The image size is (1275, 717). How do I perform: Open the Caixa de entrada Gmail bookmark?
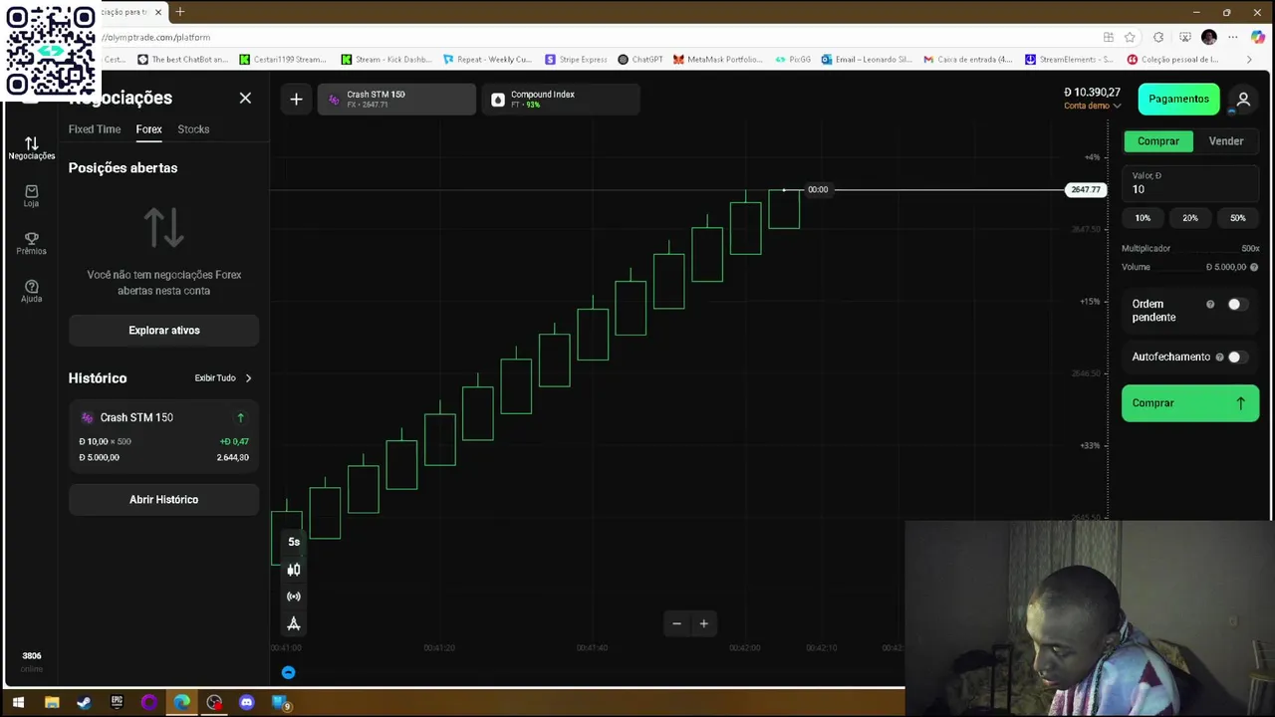click(x=967, y=59)
